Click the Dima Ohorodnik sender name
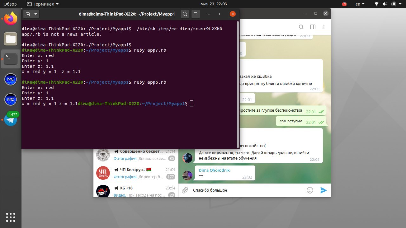The height and width of the screenshot is (228, 406). pos(214,170)
